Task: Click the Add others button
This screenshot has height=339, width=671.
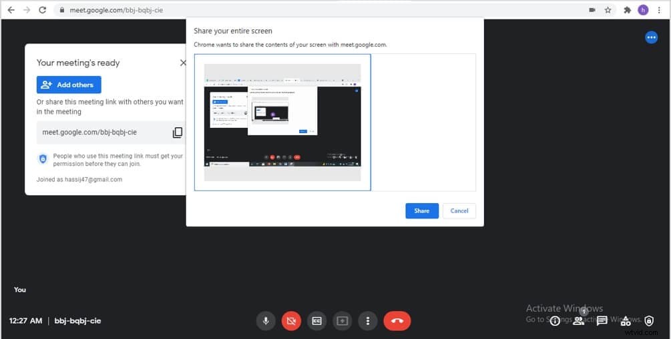Action: tap(69, 85)
